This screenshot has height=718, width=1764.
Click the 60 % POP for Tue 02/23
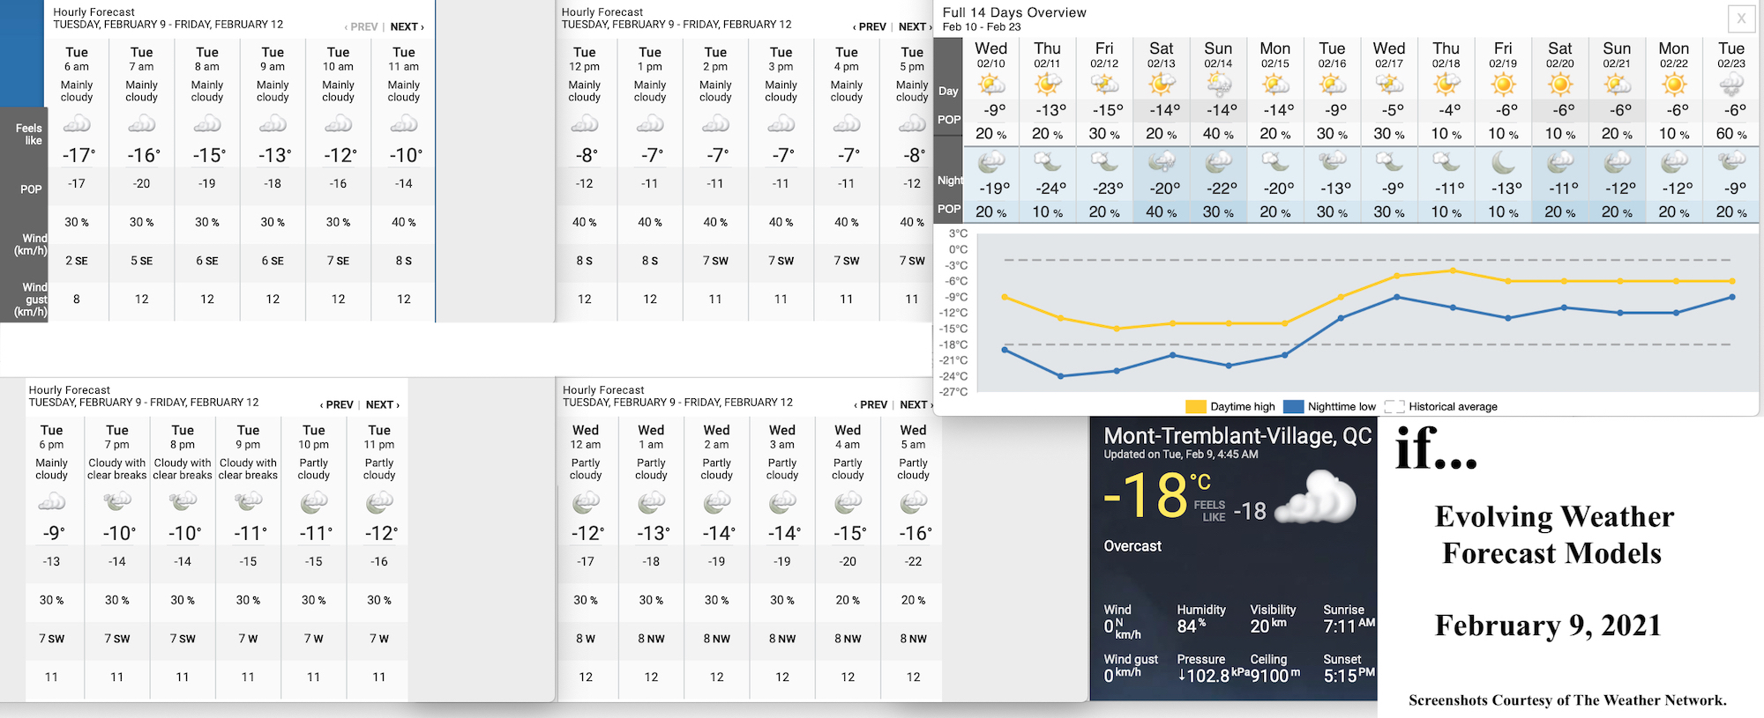click(x=1731, y=134)
